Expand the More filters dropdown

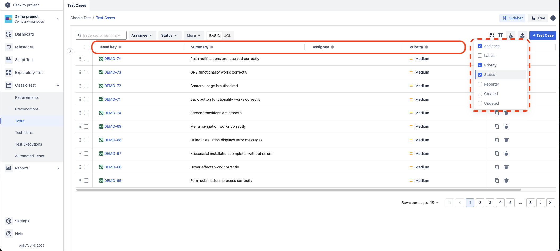(x=193, y=36)
